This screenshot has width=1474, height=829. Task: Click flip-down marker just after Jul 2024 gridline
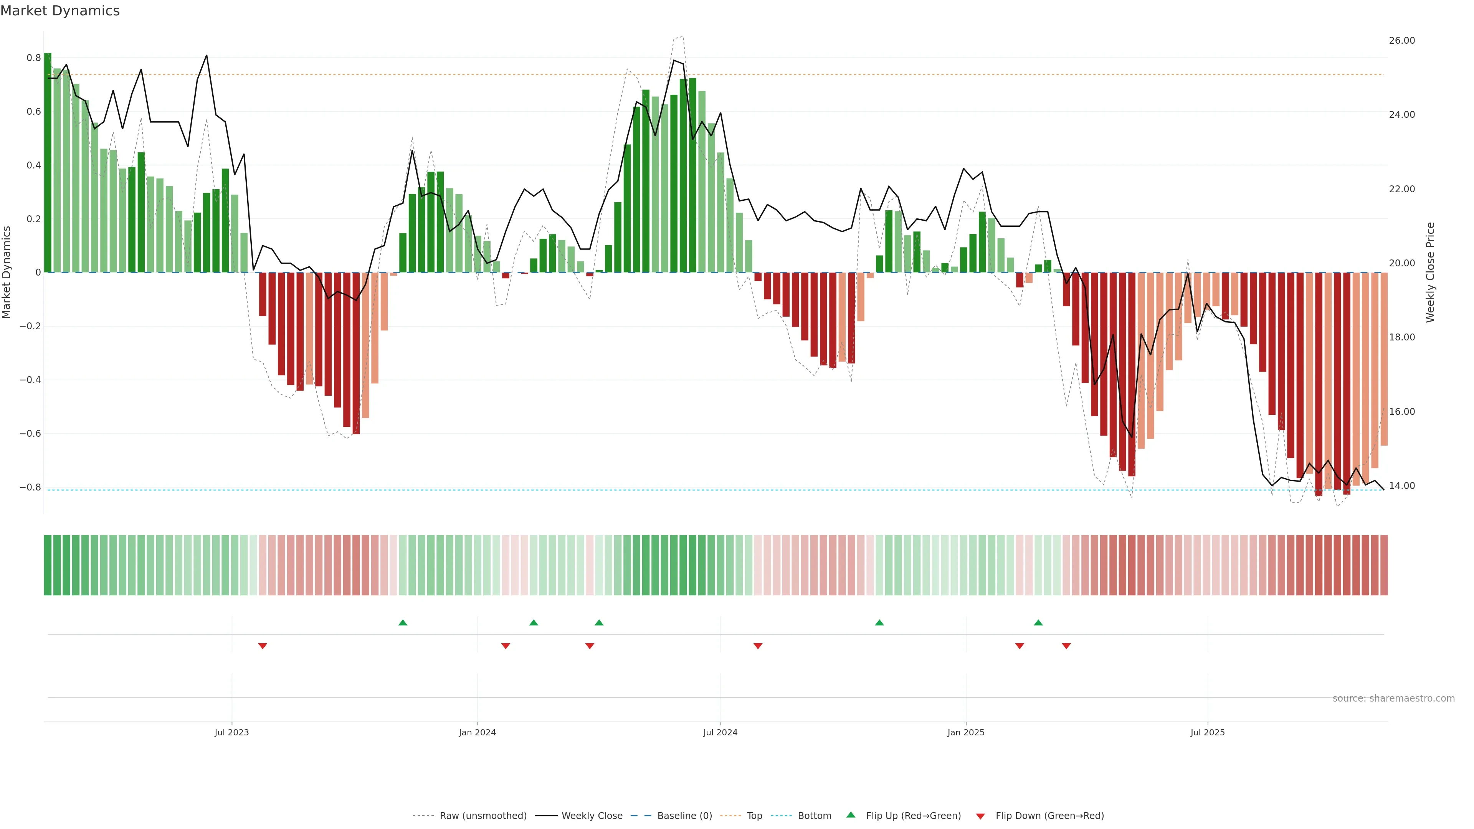tap(758, 646)
